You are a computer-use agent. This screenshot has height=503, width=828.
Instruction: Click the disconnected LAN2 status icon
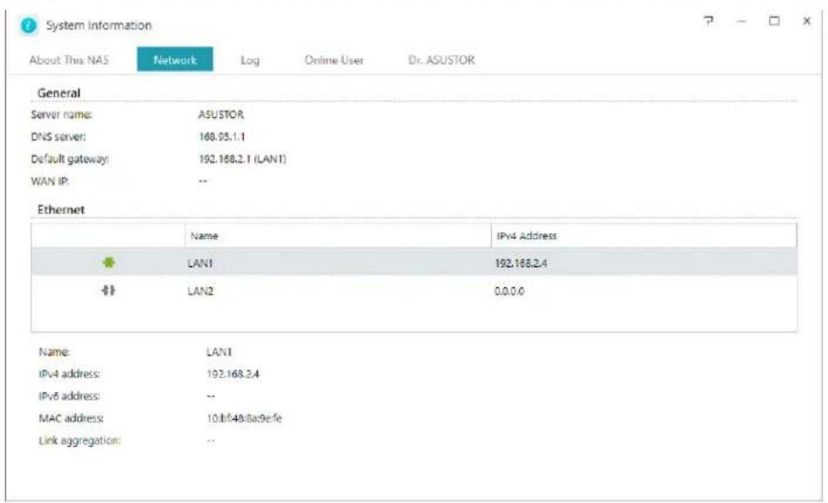(108, 290)
